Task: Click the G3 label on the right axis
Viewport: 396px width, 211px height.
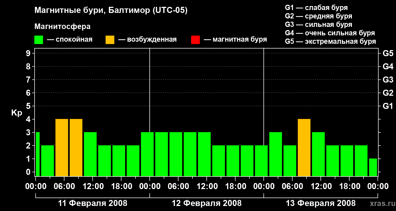Action: tap(388, 80)
